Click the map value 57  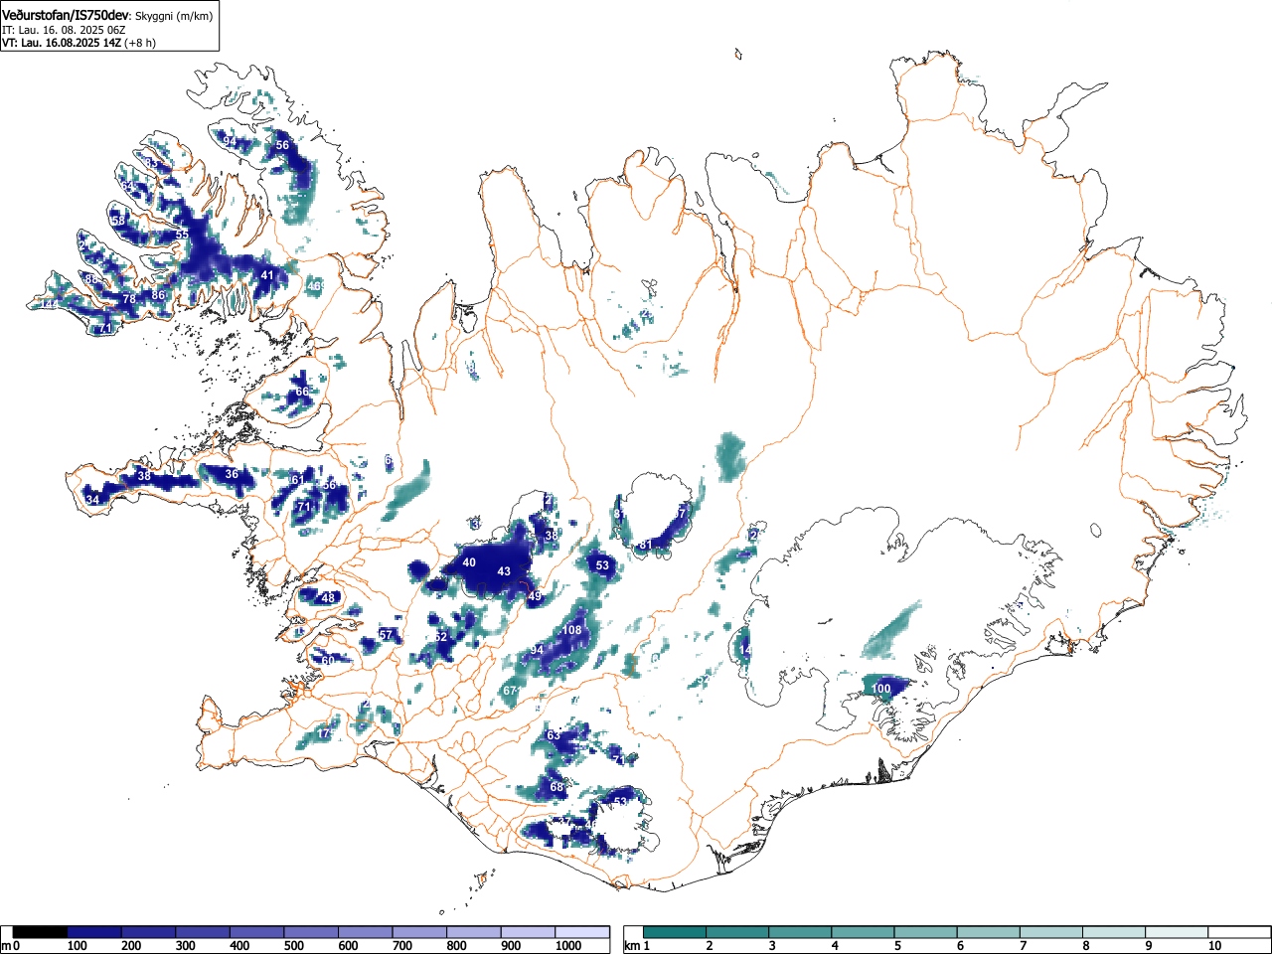click(x=386, y=635)
